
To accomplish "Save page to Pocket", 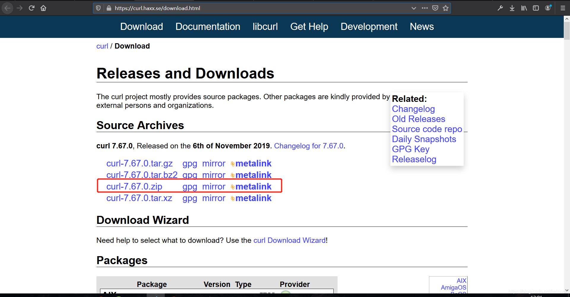I will point(435,8).
